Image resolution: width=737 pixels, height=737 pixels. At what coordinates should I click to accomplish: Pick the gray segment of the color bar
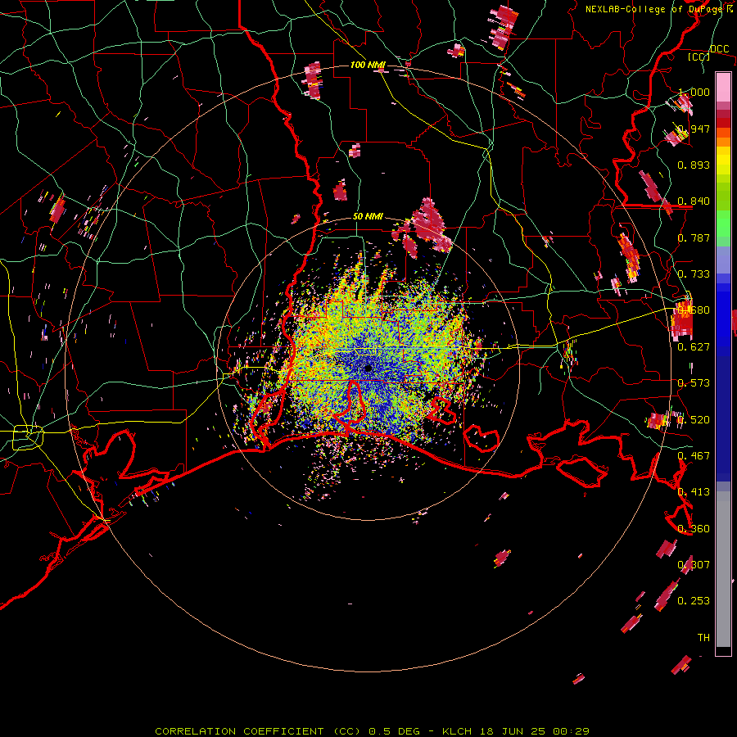(x=723, y=569)
